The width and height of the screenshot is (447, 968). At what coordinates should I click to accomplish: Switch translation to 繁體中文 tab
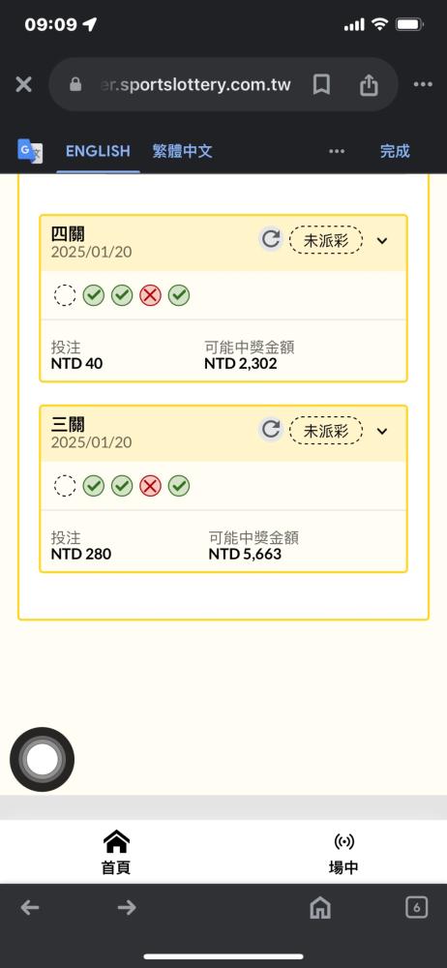point(182,151)
